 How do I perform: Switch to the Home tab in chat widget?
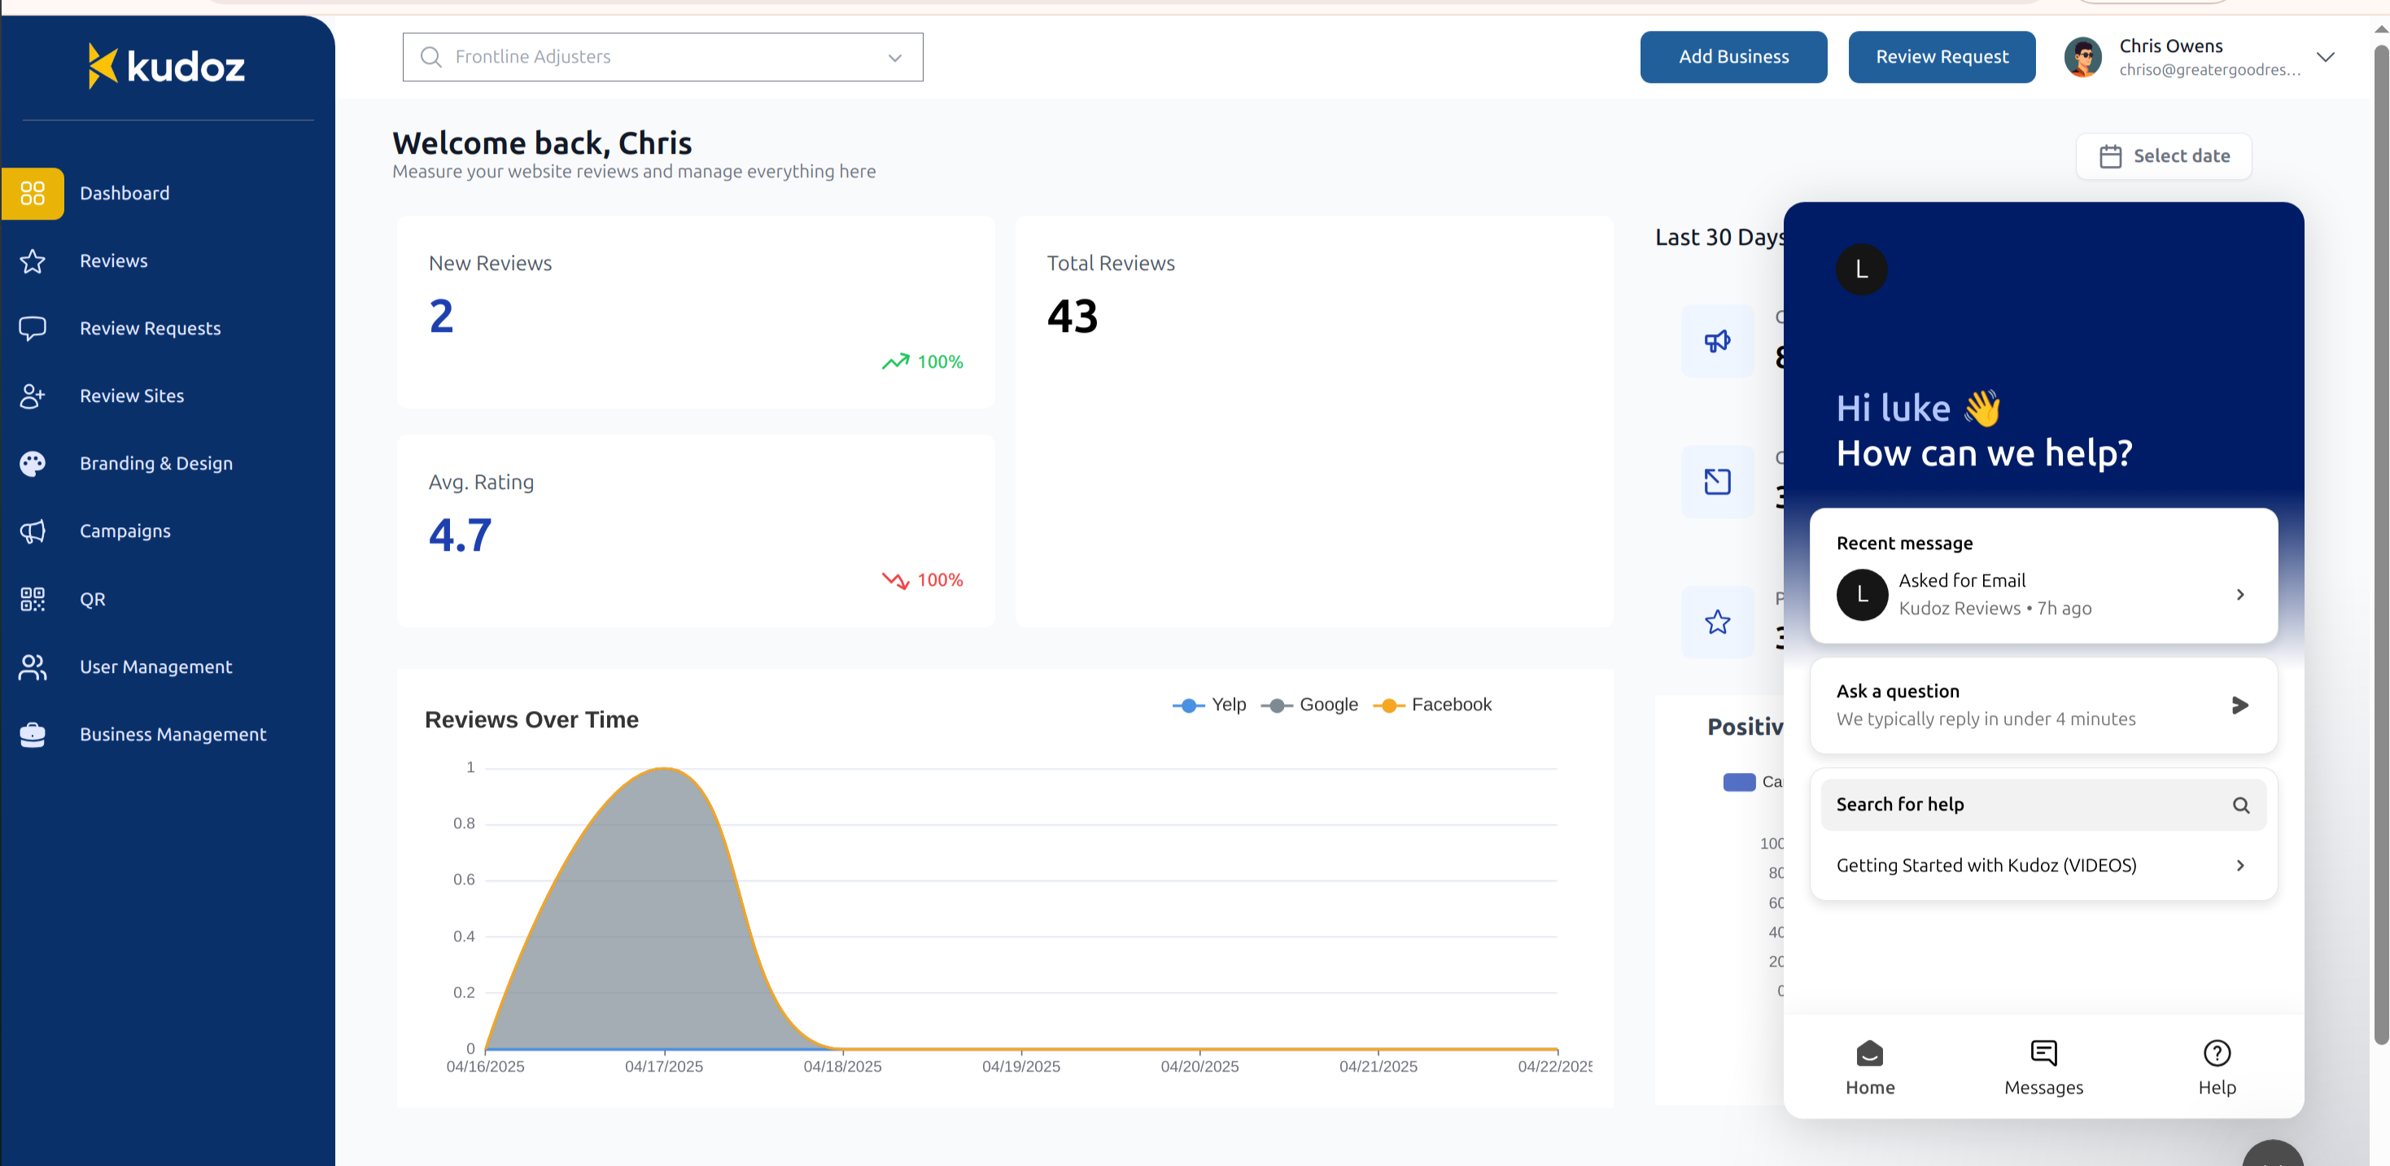click(1869, 1068)
